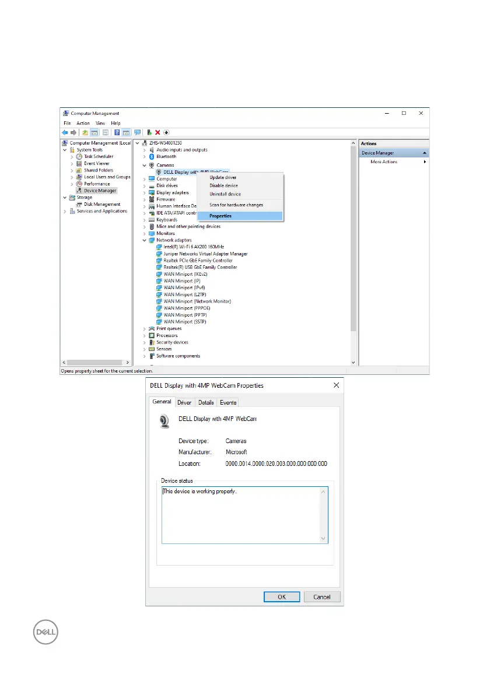490x695 pixels.
Task: Select WAN Miniport (PPPOE) adapter
Action: click(x=187, y=308)
